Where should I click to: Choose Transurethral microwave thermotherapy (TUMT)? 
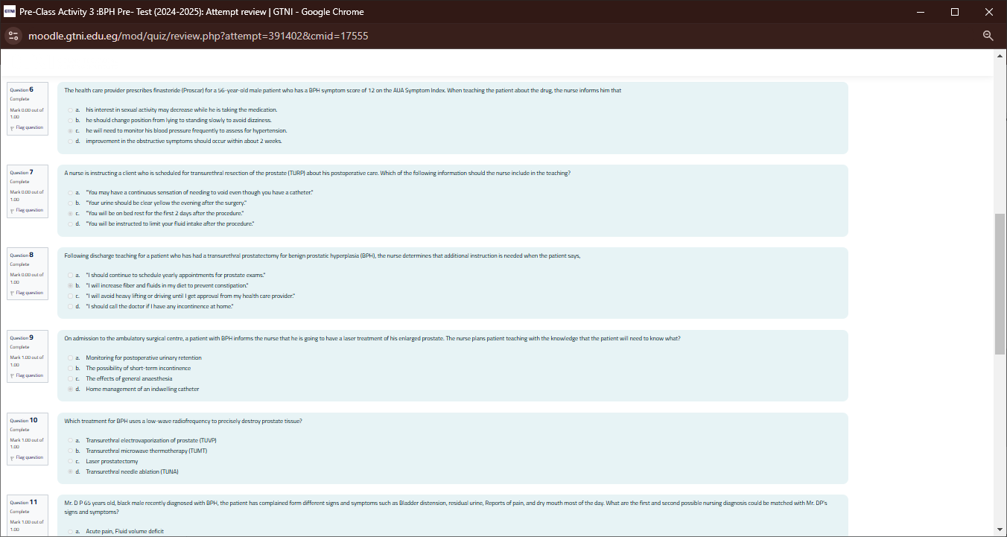point(70,451)
